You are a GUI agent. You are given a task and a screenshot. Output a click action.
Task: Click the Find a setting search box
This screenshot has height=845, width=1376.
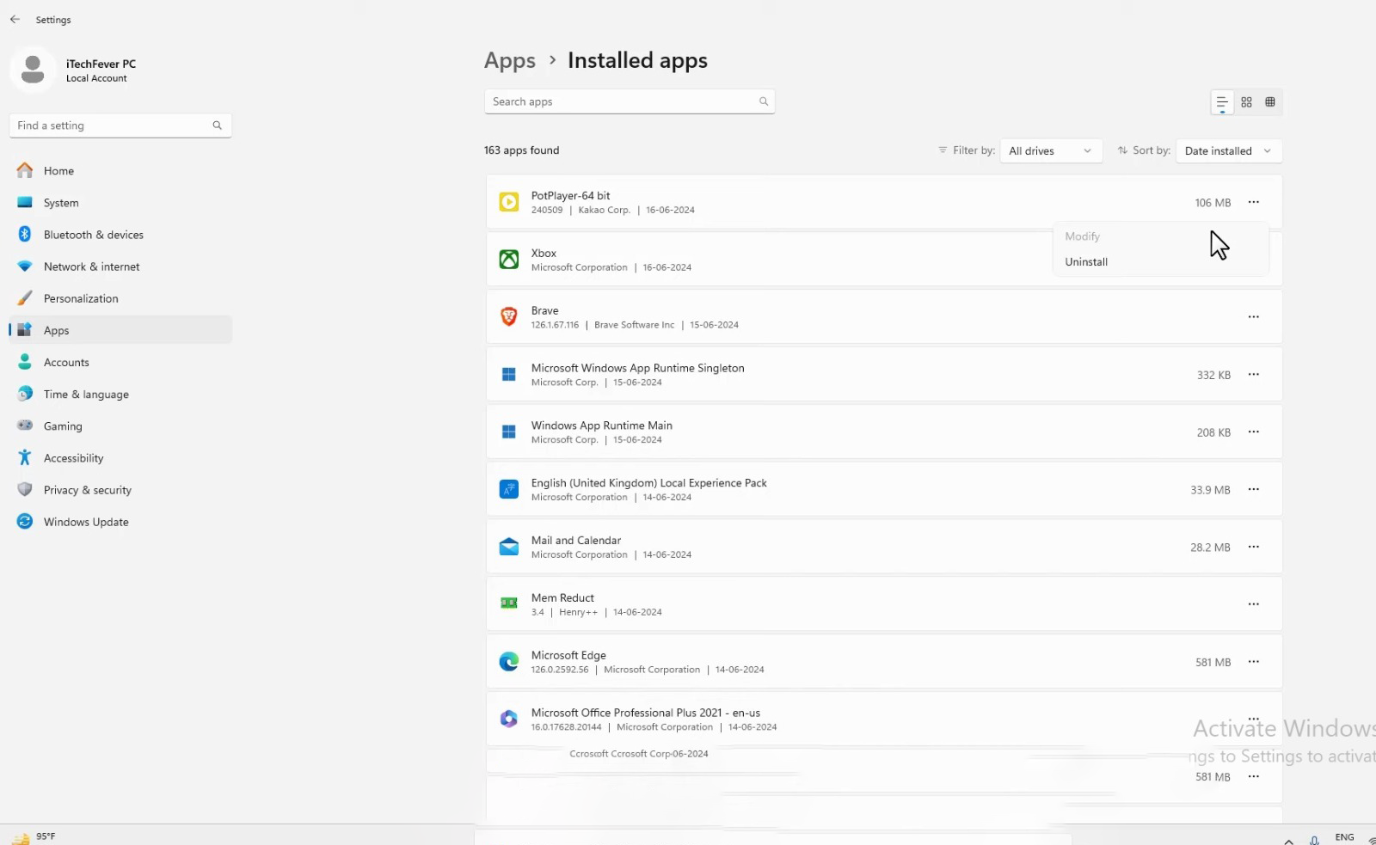[x=120, y=126]
